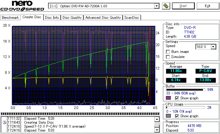Click the Position 4478 MB value
The width and height of the screenshot is (220, 134).
coord(194,126)
